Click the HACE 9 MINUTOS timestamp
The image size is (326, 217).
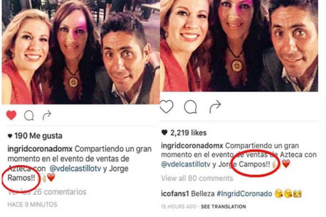point(32,205)
